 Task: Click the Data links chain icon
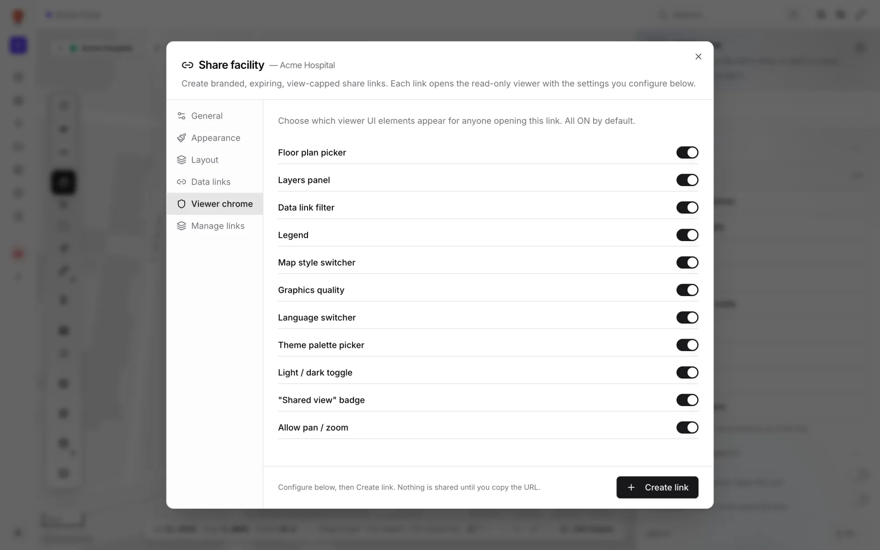(181, 182)
